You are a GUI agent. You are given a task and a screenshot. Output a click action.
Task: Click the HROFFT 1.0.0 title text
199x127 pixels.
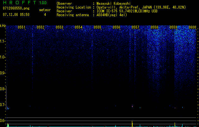pyautogui.click(x=25, y=3)
